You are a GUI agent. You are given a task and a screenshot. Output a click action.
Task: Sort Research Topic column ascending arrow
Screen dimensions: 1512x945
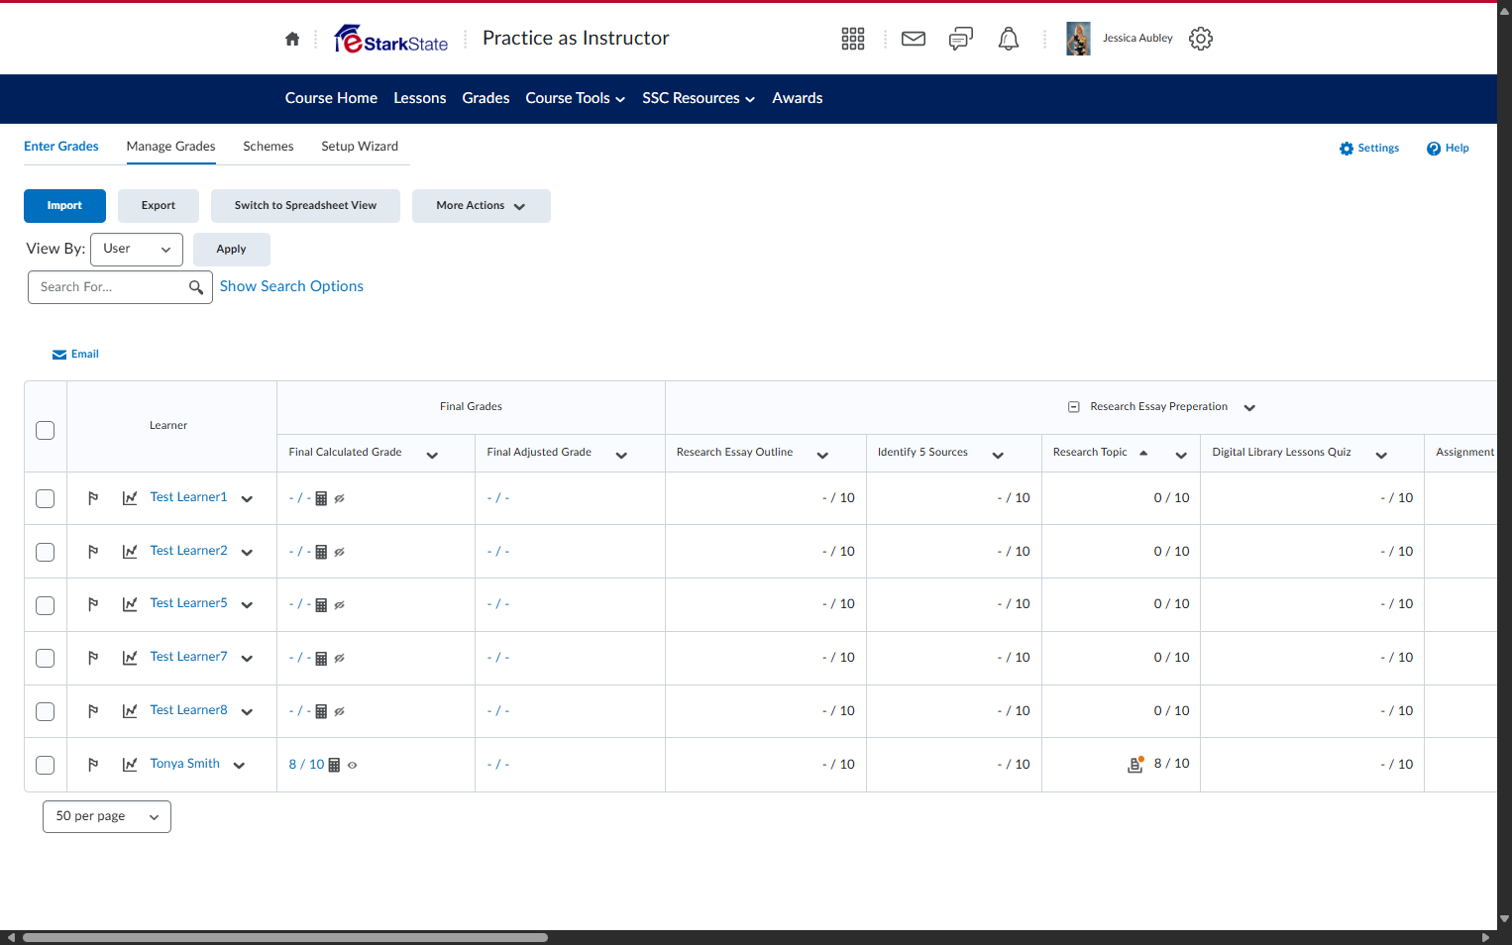[1143, 453]
